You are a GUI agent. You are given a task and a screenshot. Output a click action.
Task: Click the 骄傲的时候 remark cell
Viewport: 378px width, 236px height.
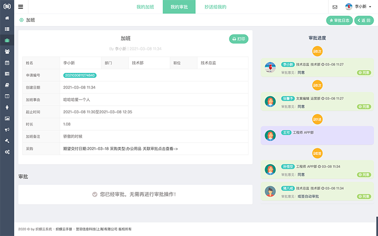[154, 136]
